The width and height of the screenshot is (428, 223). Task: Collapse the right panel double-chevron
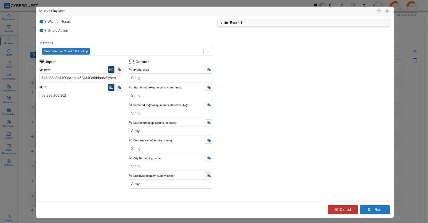[415, 51]
